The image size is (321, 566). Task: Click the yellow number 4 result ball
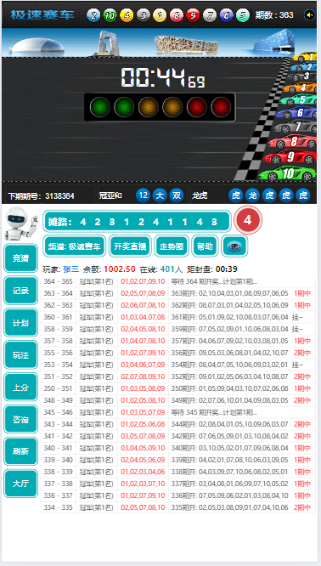click(x=127, y=15)
